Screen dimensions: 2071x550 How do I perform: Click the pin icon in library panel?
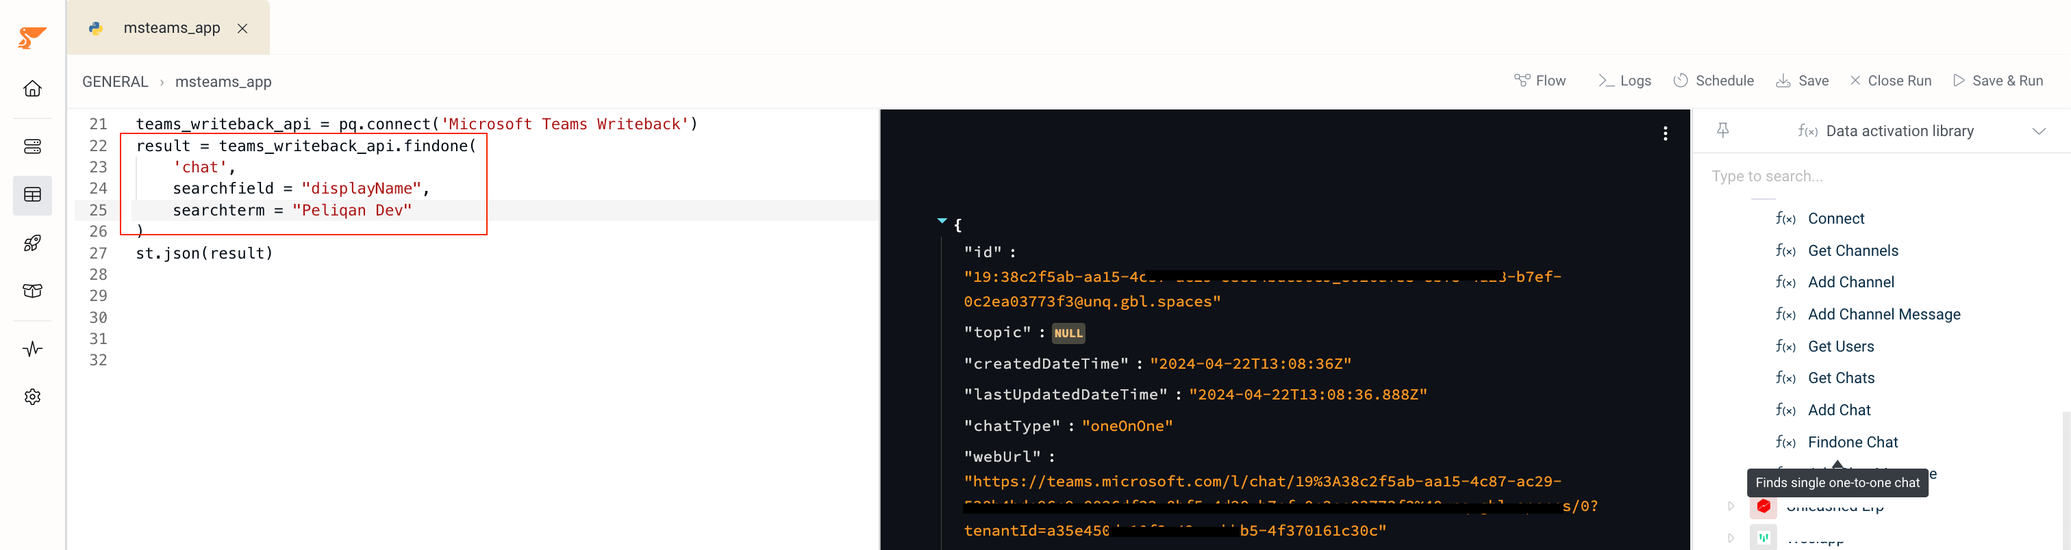click(x=1722, y=130)
